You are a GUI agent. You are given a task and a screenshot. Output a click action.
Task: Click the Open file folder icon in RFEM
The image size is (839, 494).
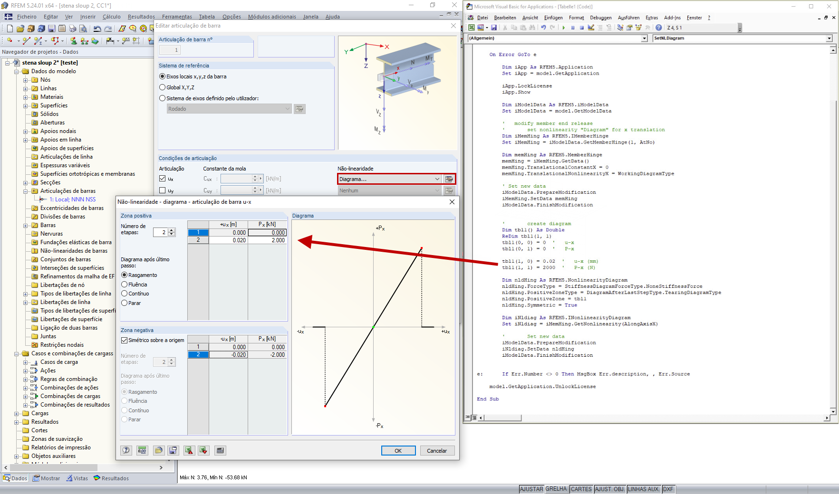click(20, 28)
